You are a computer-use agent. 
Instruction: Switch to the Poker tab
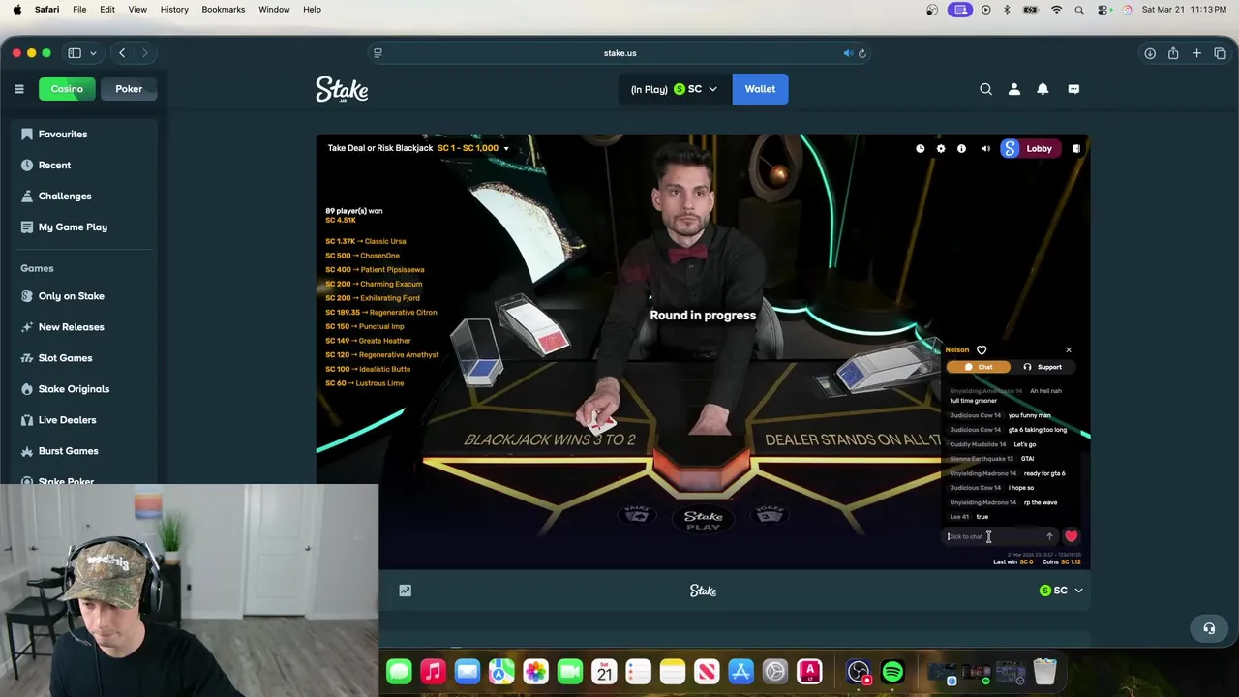coord(129,89)
